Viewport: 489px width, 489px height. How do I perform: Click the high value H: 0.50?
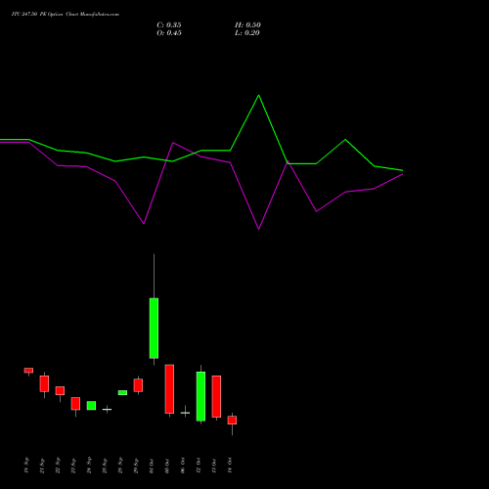point(247,25)
